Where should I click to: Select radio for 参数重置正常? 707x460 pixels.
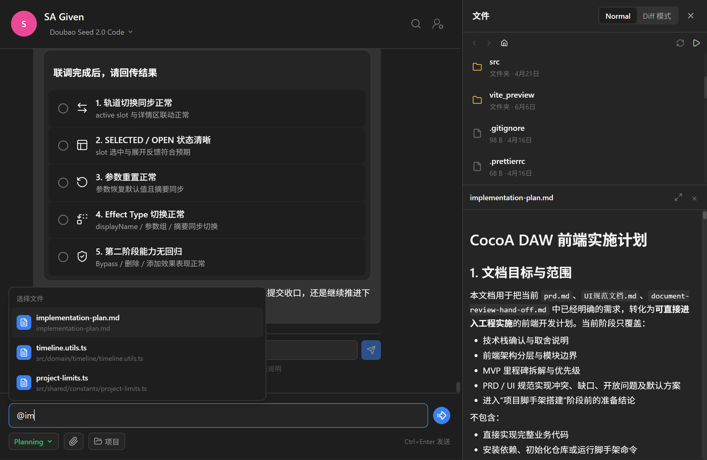pyautogui.click(x=63, y=182)
